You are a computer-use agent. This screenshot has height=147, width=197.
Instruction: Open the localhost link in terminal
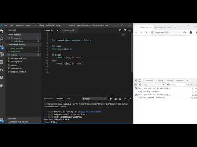click(x=89, y=112)
